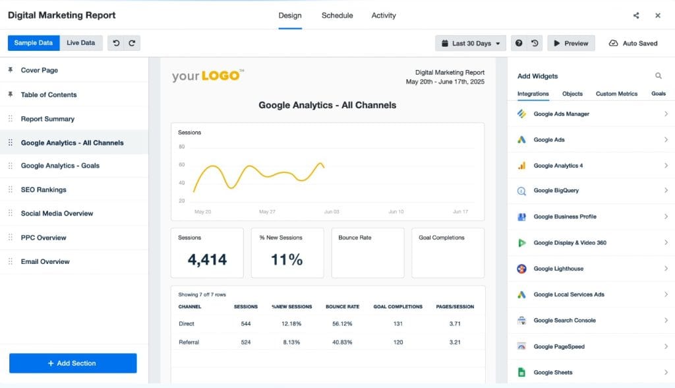This screenshot has height=388, width=675.
Task: Select the Objects widgets tab
Action: tap(572, 94)
